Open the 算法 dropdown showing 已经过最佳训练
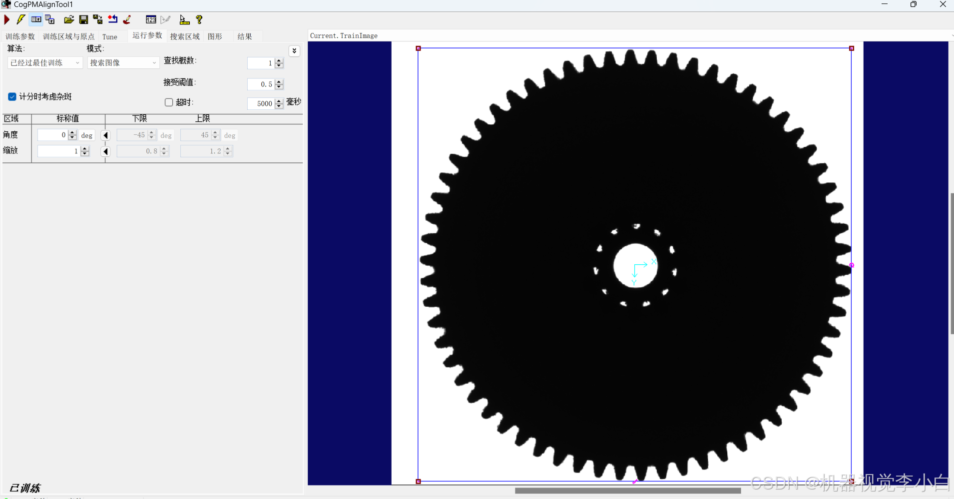This screenshot has width=954, height=499. [45, 62]
